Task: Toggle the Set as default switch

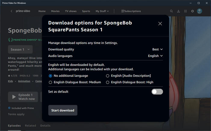Action: [157, 92]
